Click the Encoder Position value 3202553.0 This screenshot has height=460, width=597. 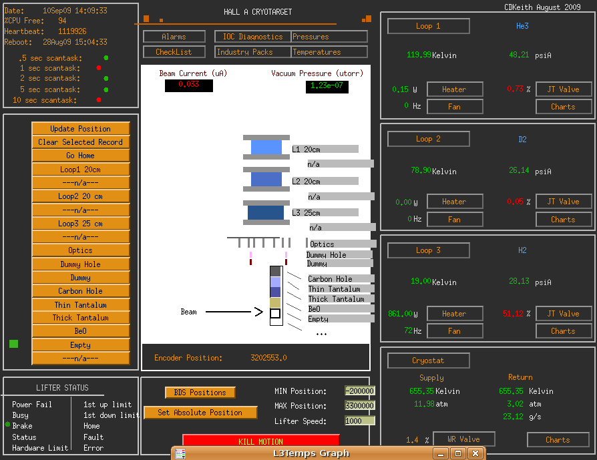[269, 358]
